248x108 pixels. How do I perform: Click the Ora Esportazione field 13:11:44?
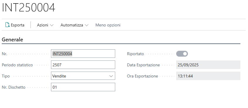208,76
